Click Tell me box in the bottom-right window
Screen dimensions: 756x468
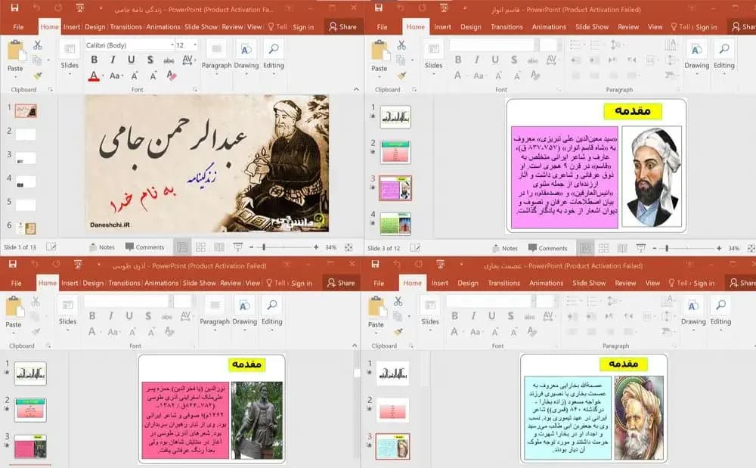point(678,283)
